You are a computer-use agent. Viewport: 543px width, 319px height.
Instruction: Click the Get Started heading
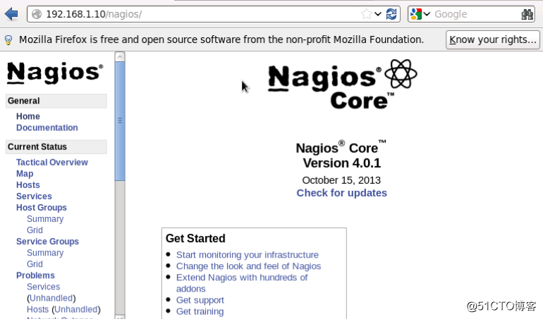click(195, 239)
